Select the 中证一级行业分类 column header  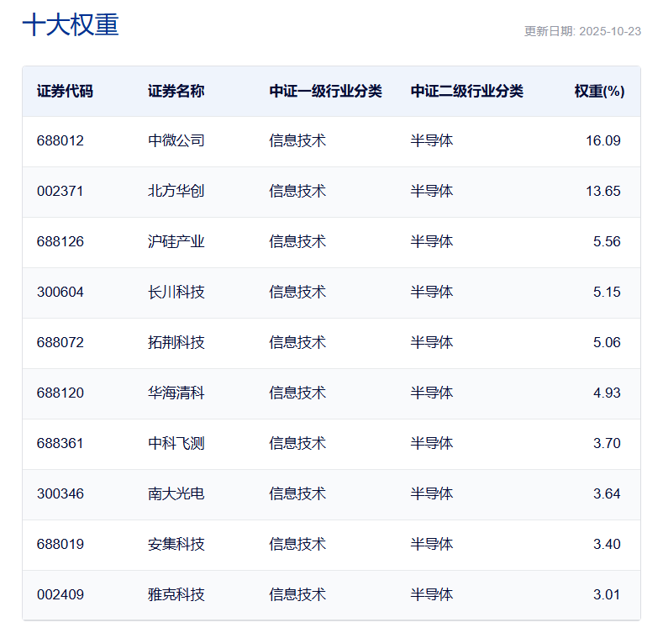(x=326, y=92)
